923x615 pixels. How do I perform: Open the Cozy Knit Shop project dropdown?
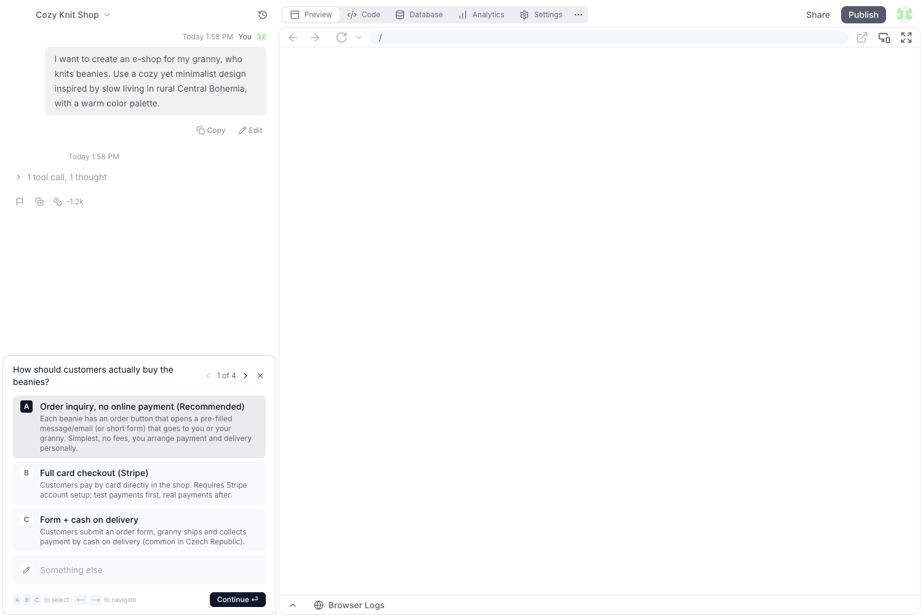(73, 15)
